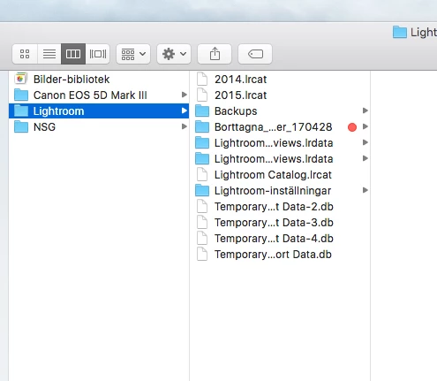Viewport: 437px width, 381px height.
Task: Select the column view button
Action: point(73,54)
